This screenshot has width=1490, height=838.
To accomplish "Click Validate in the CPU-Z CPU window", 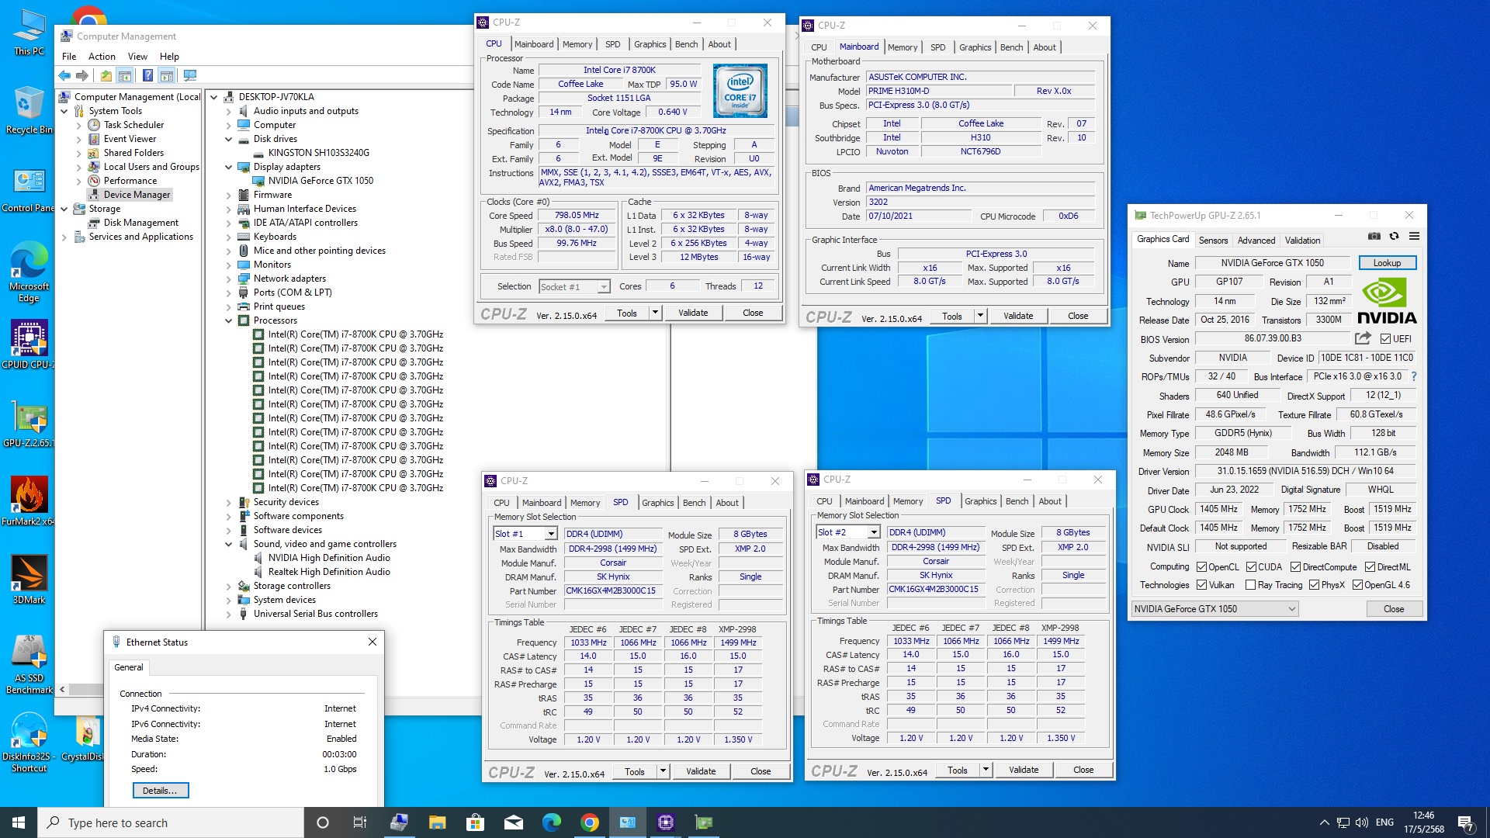I will (x=693, y=313).
